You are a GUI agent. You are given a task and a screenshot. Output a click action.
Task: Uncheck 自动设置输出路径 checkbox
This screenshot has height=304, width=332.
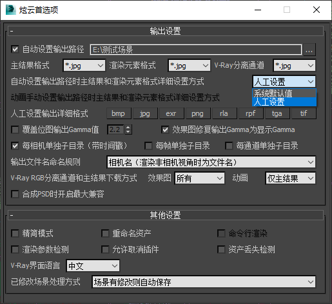(x=15, y=49)
